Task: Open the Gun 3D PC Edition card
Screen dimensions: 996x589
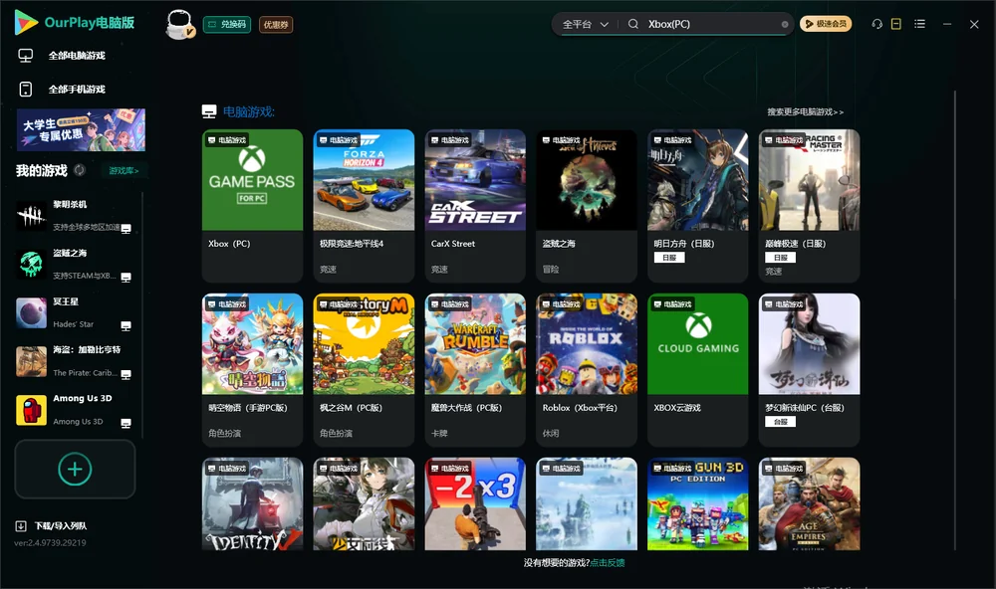Action: click(x=697, y=504)
